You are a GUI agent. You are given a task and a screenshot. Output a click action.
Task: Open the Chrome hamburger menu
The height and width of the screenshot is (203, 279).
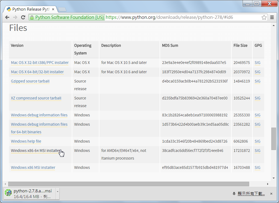[272, 17]
